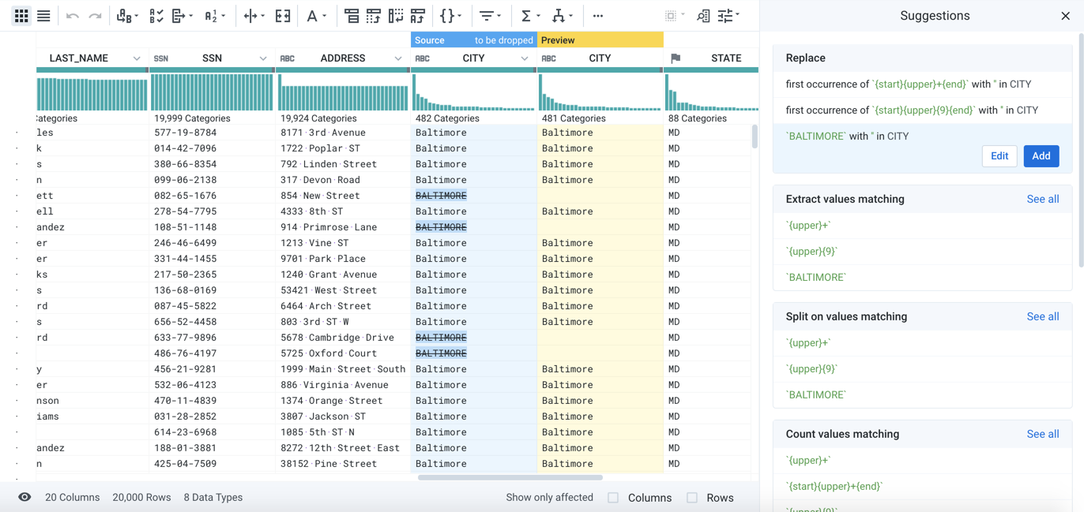1084x512 pixels.
Task: Select replace suggestion `{start}{upper}{9}{end}` in CITY
Action: pyautogui.click(x=922, y=110)
